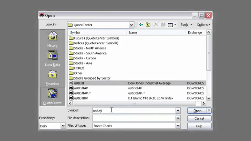
Task: Click into the Symbol input field
Action: coord(134,111)
